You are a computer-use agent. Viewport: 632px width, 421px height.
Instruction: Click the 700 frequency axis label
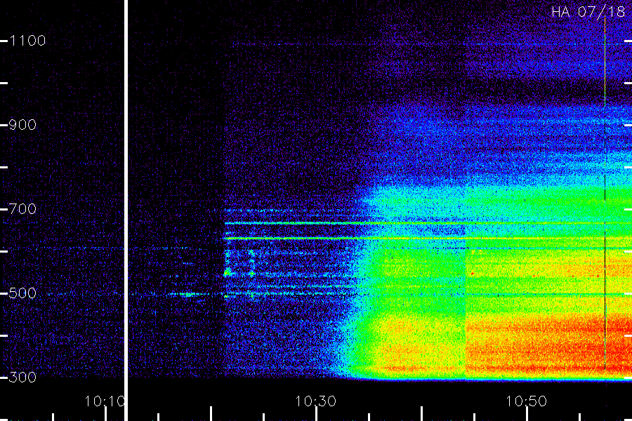point(22,209)
